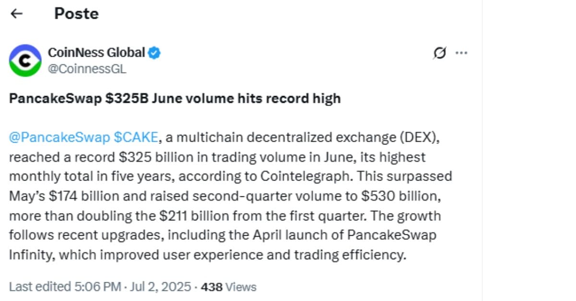Open the three-dot more options menu
Screen dimensions: 576x301
pyautogui.click(x=461, y=53)
